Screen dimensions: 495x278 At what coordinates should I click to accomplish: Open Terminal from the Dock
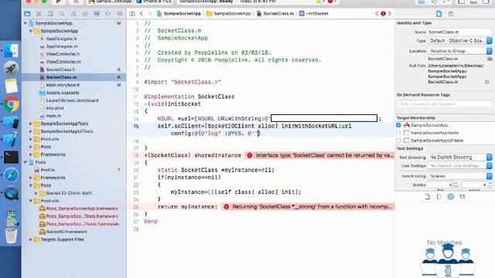click(x=11, y=157)
